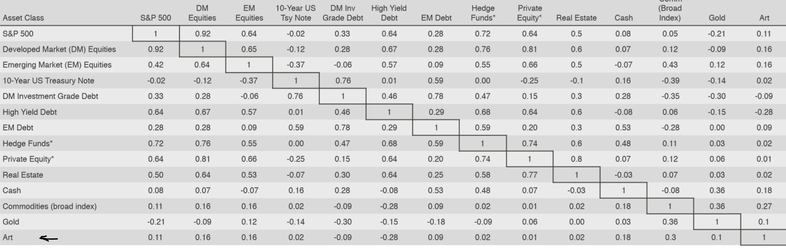Select the Private Equity* row label

(28, 159)
